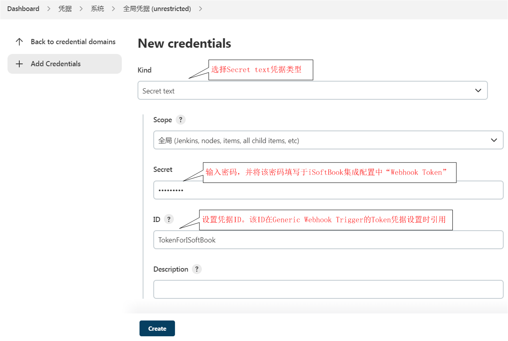Expand the chevron after 凭据 breadcrumb

point(81,9)
